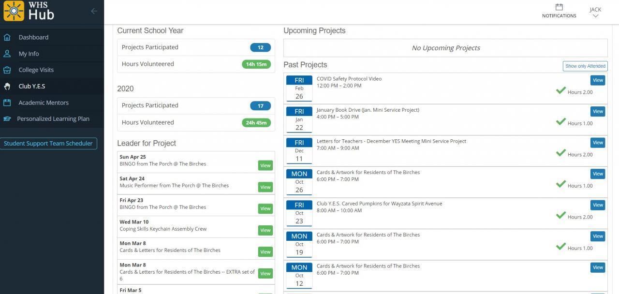Screen dimensions: 619x294
Task: Open the Personalized Learning Plan menu item
Action: click(x=53, y=119)
